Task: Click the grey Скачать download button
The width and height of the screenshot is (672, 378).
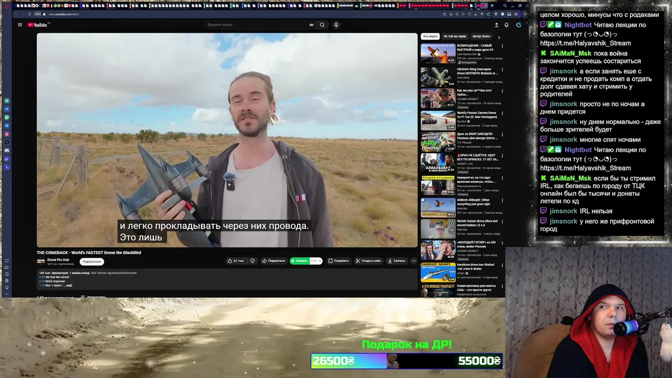Action: tap(397, 261)
